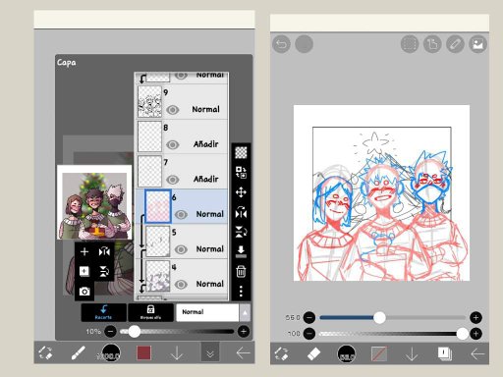Add a new layer with plus icon
Viewport: 503px width, 377px height.
84,251
